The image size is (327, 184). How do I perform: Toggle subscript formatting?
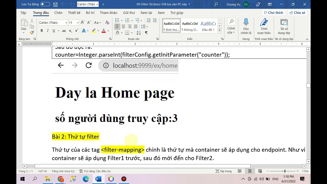click(x=70, y=31)
